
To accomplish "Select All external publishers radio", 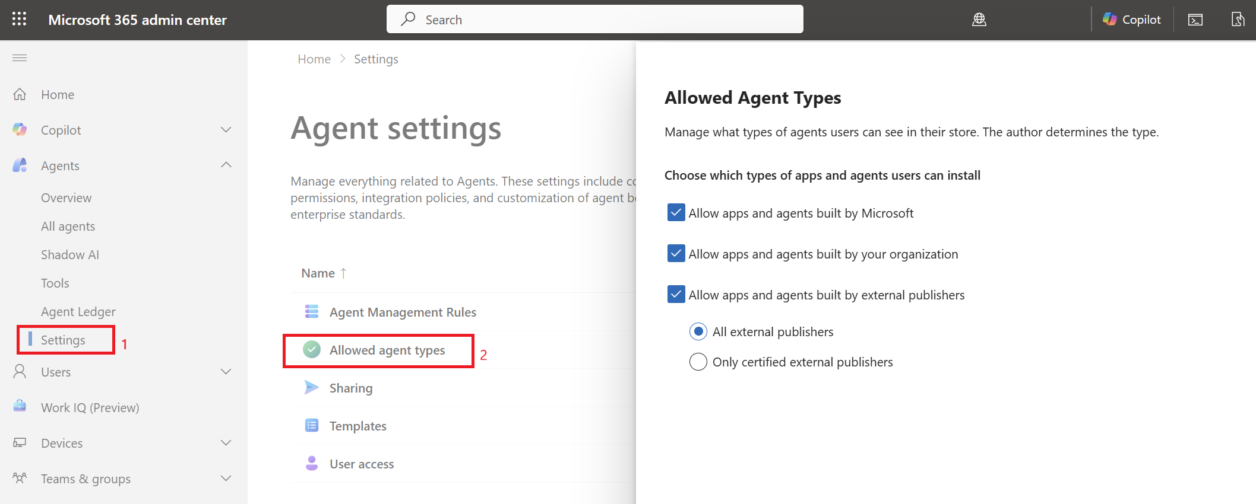I will 698,331.
